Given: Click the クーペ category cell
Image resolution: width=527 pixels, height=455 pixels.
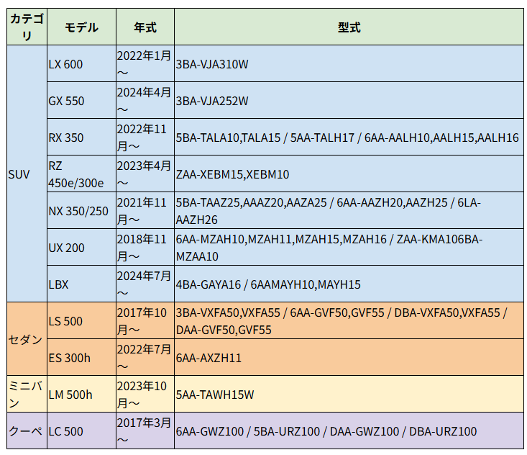Looking at the screenshot, I should point(27,431).
